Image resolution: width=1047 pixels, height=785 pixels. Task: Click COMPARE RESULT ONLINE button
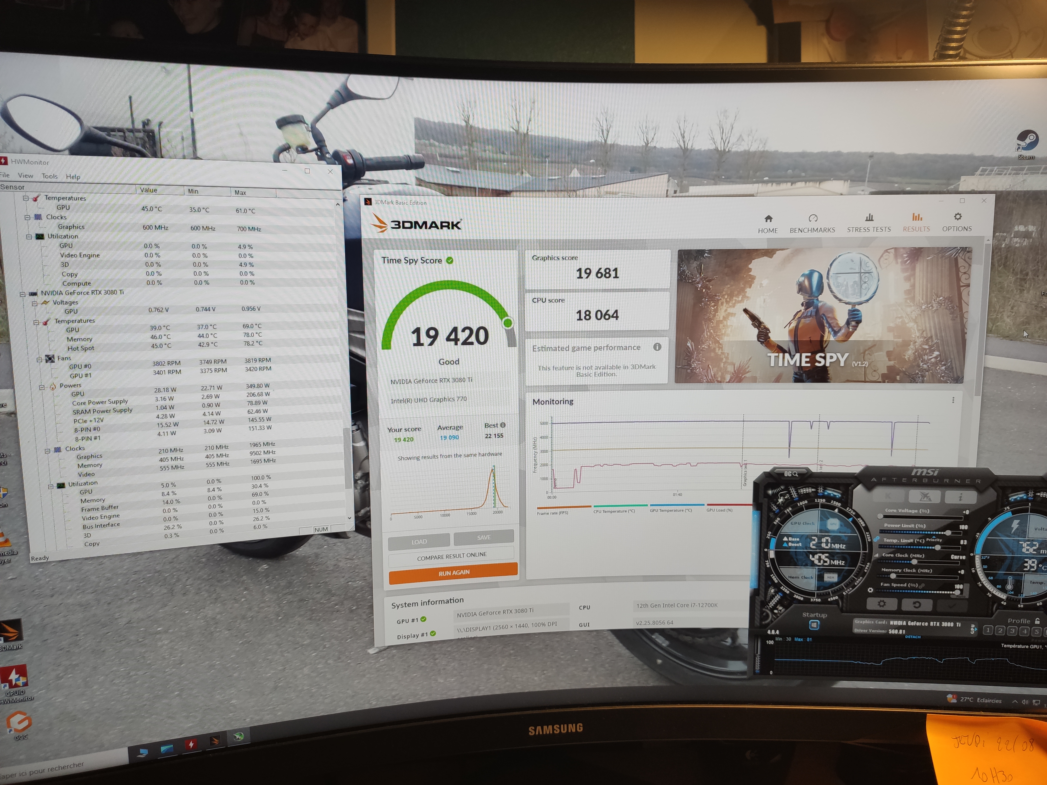(452, 556)
